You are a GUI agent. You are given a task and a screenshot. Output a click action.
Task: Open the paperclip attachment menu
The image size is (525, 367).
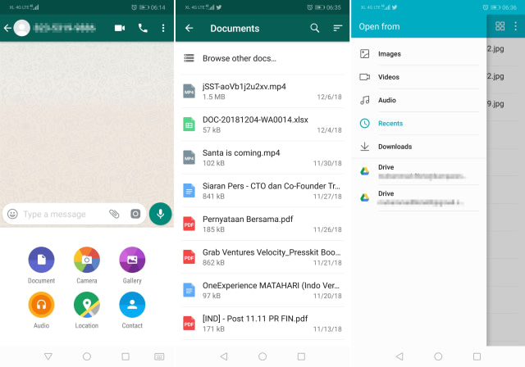114,214
